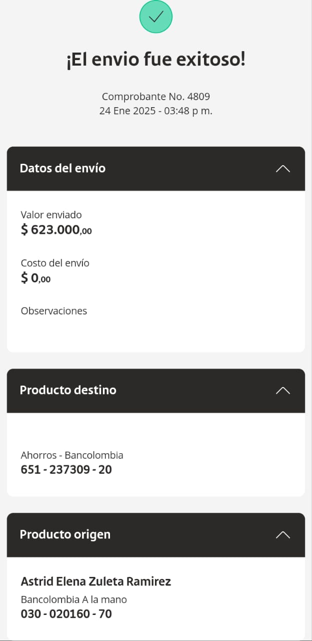Click the $ 623.000,00 sent value
The image size is (312, 641).
point(56,230)
